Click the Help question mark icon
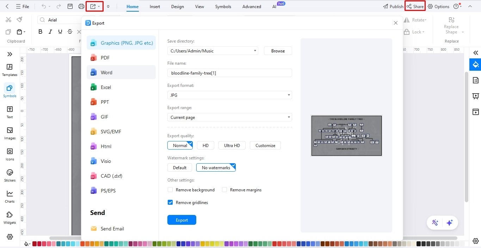The height and width of the screenshot is (248, 481). coord(456,6)
